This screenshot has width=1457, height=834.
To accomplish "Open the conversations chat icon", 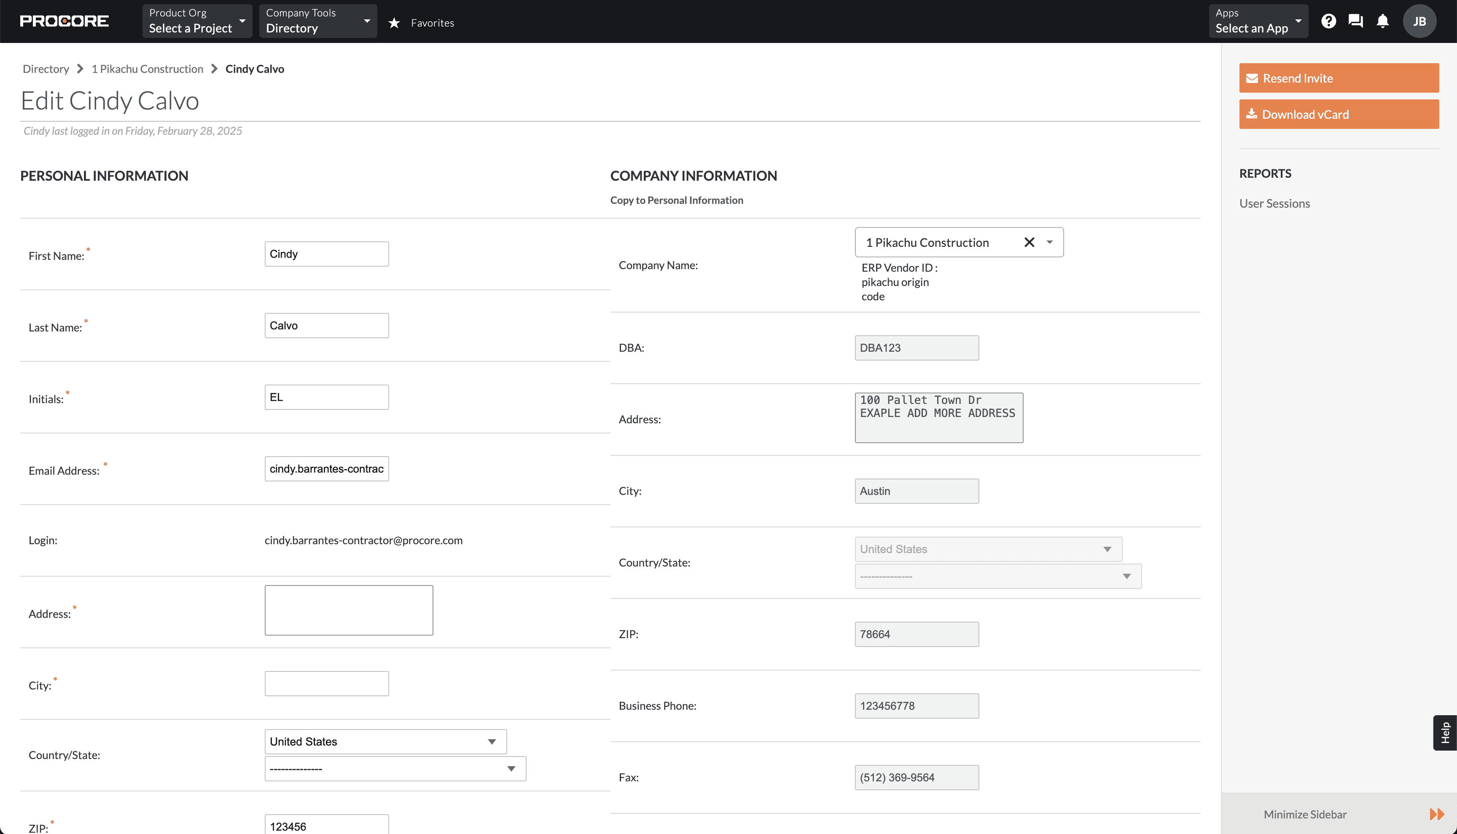I will coord(1355,21).
